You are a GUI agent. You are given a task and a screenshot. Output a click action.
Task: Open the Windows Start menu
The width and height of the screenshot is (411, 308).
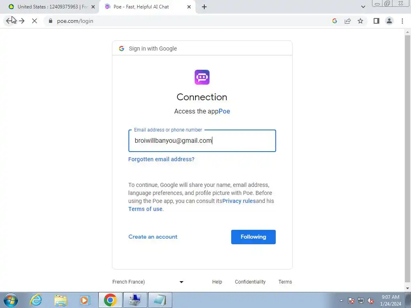click(10, 300)
